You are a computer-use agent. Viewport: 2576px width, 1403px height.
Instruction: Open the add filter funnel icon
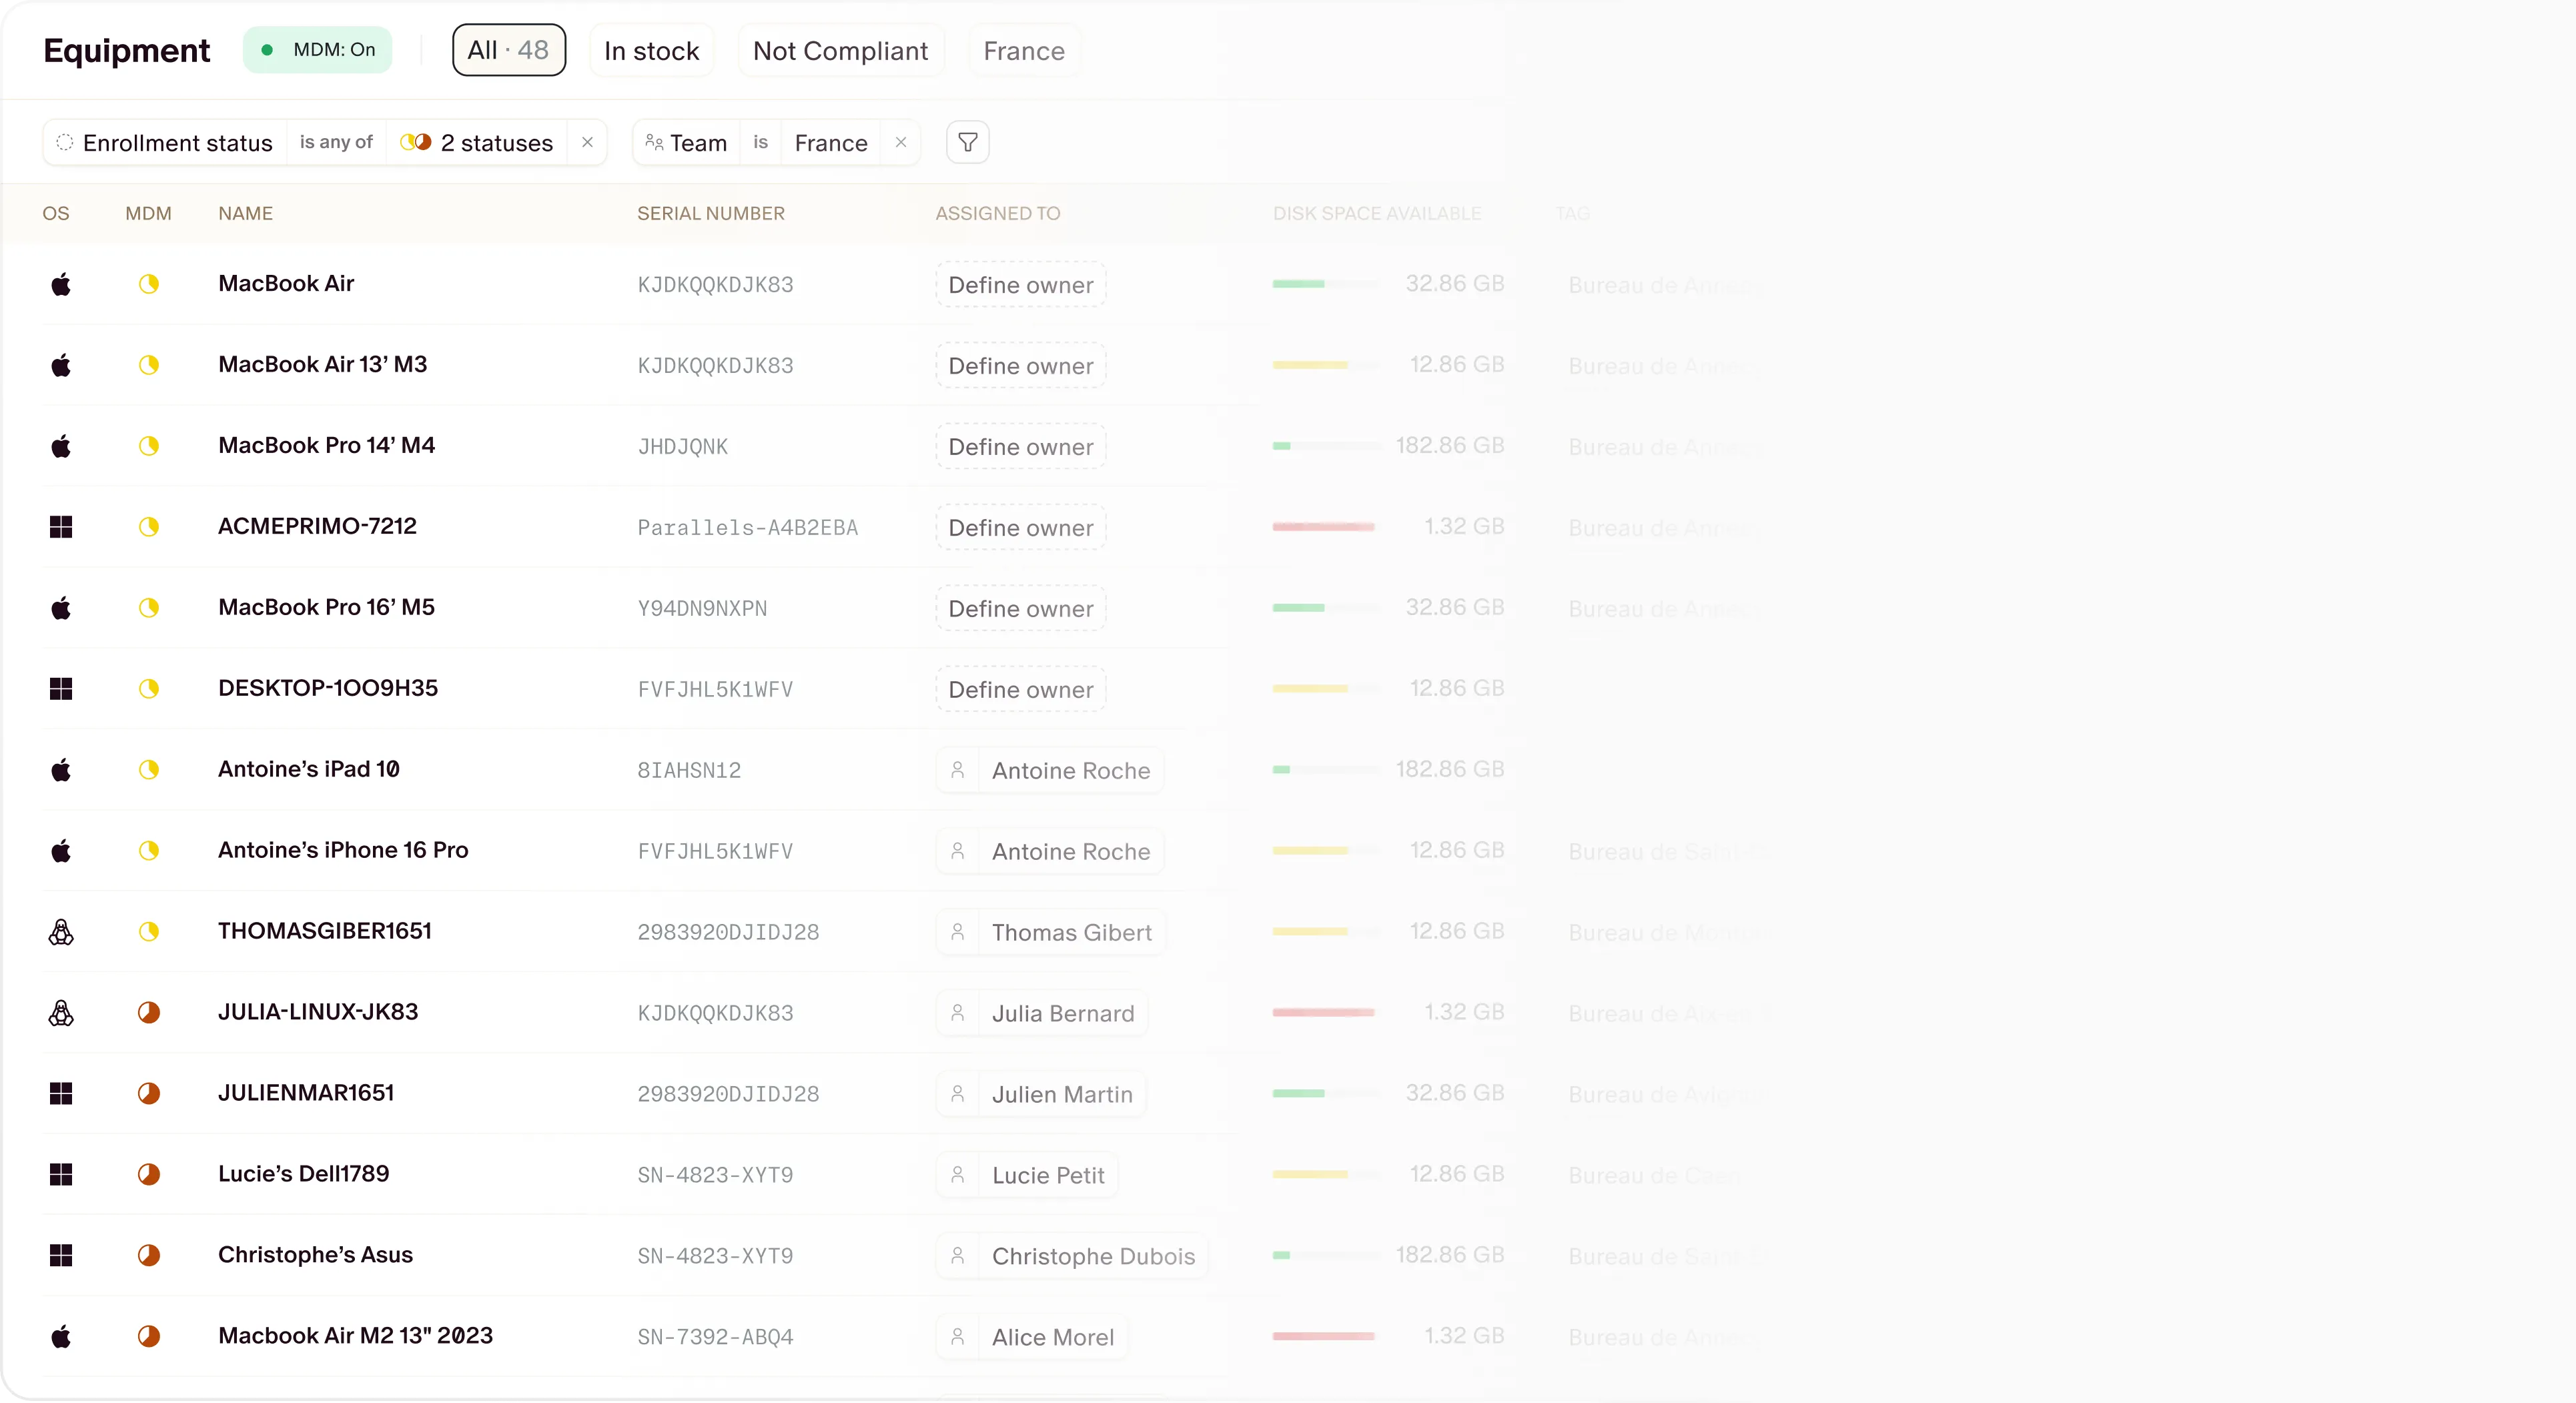click(967, 142)
